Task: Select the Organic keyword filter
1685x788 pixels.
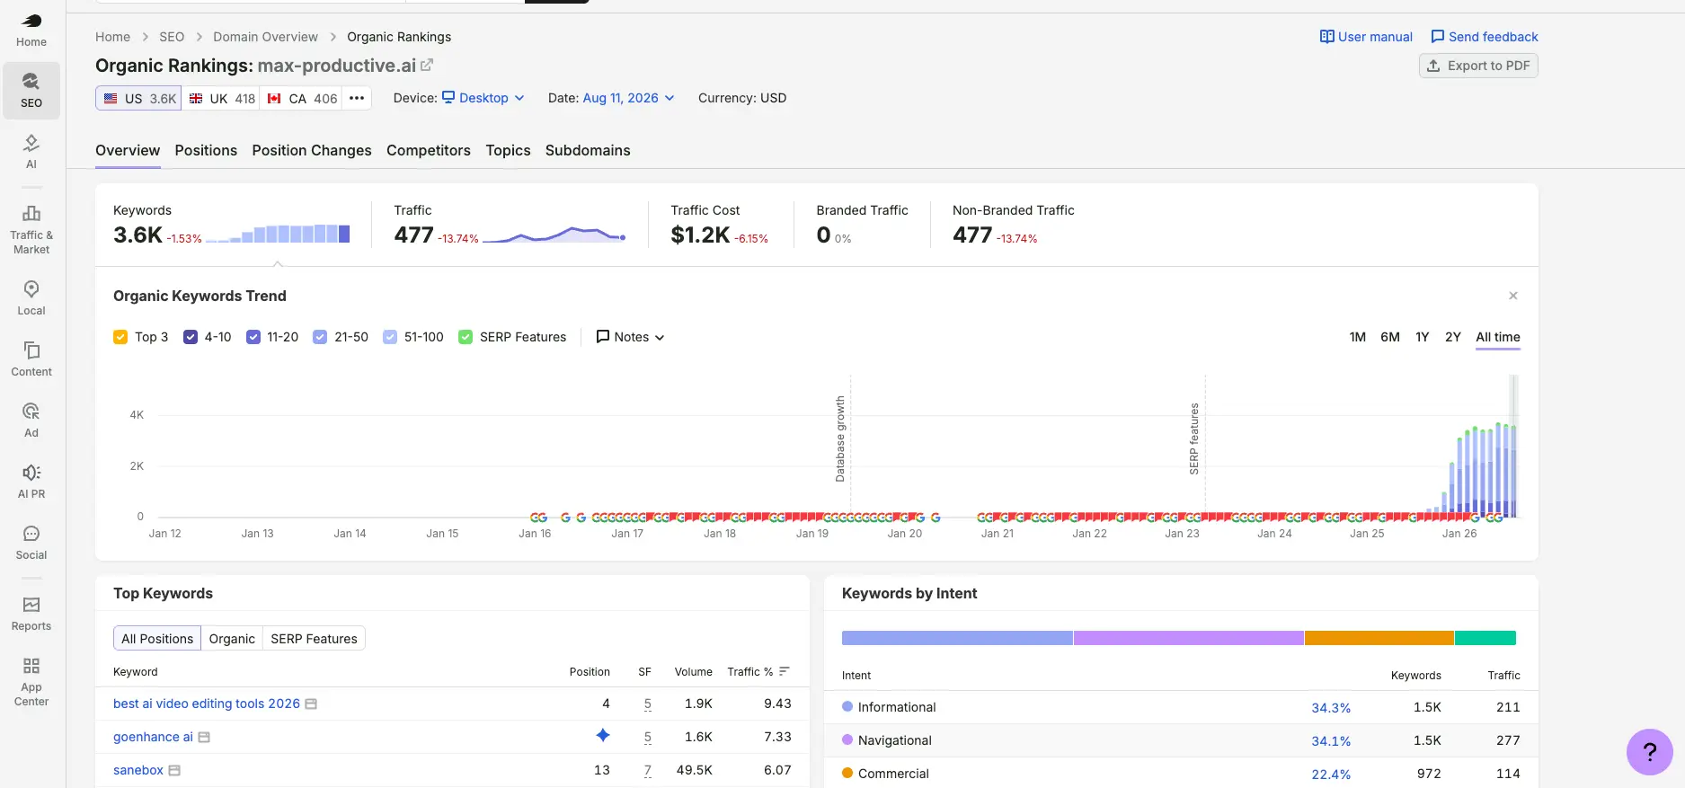Action: [232, 639]
